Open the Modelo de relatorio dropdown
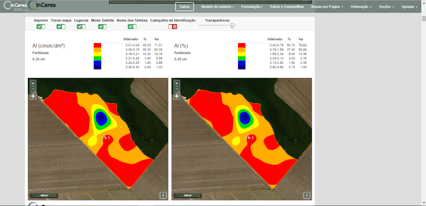The height and width of the screenshot is (206, 426). (x=218, y=7)
